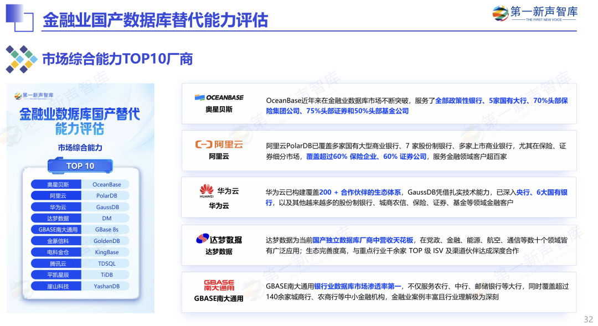Click the heading 市场综合能力TOP10厂商
The image size is (598, 326).
coord(117,59)
